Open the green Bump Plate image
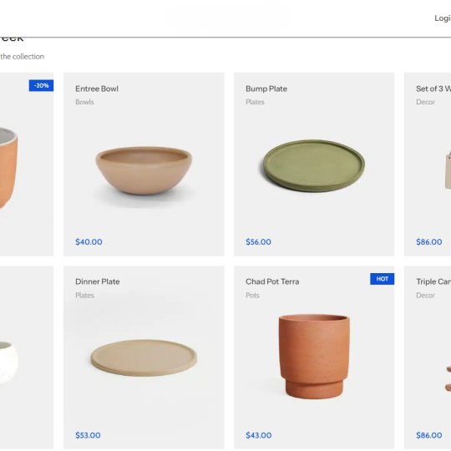451x451 pixels. coord(314,165)
